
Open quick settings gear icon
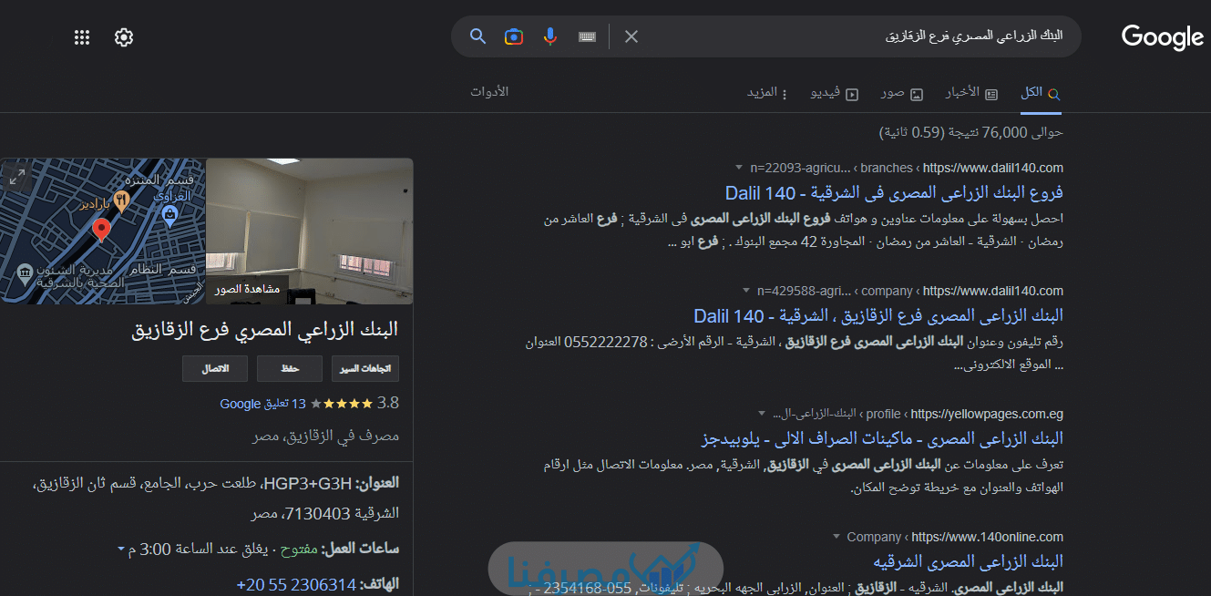coord(123,36)
